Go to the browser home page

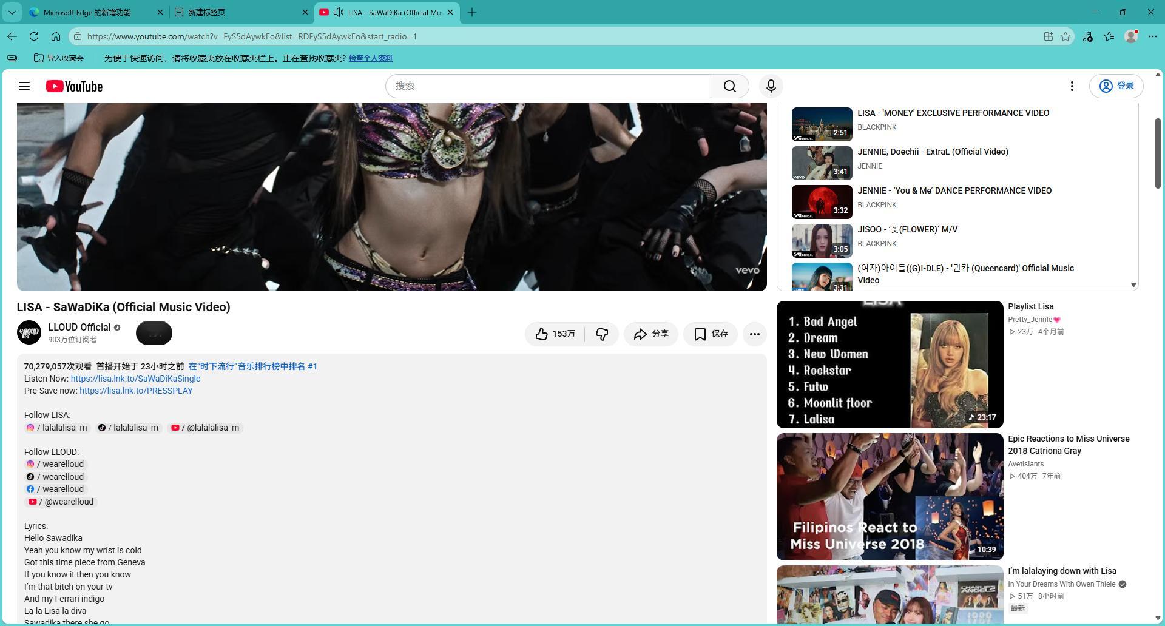point(56,36)
